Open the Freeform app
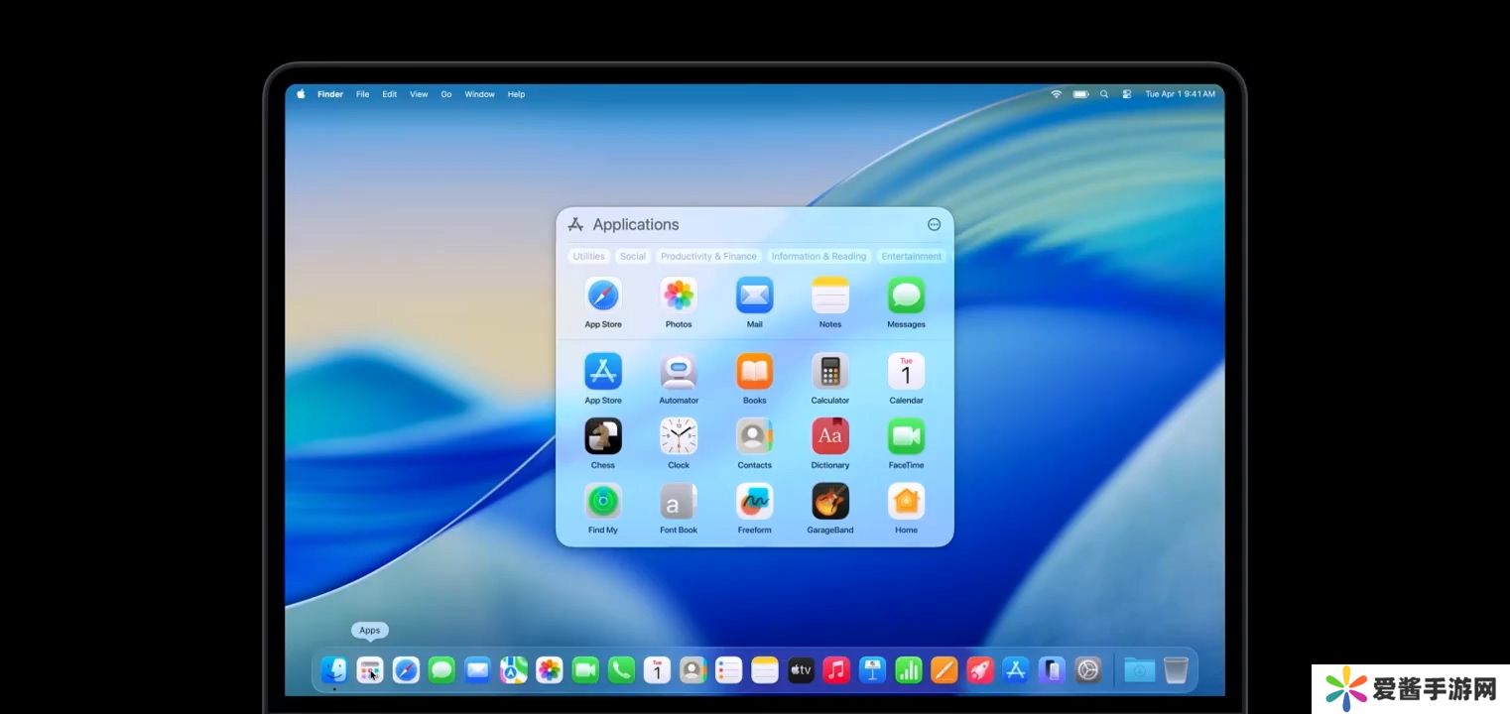Image resolution: width=1510 pixels, height=714 pixels. [x=754, y=502]
